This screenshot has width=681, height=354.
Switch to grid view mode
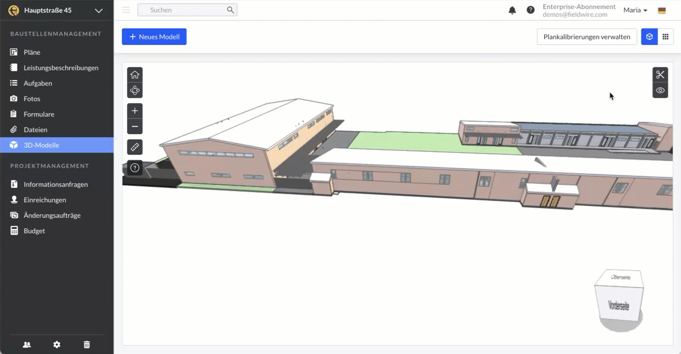point(665,37)
